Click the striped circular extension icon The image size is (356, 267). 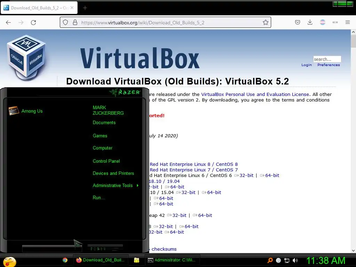tap(322, 22)
